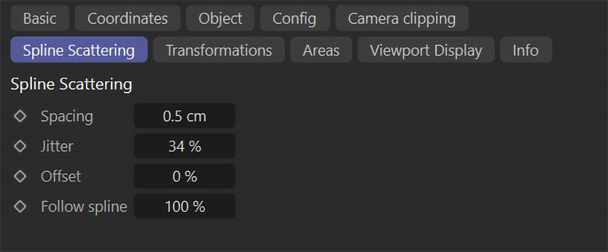The image size is (608, 252).
Task: Toggle the Follow spline keyframe diamond
Action: (20, 207)
